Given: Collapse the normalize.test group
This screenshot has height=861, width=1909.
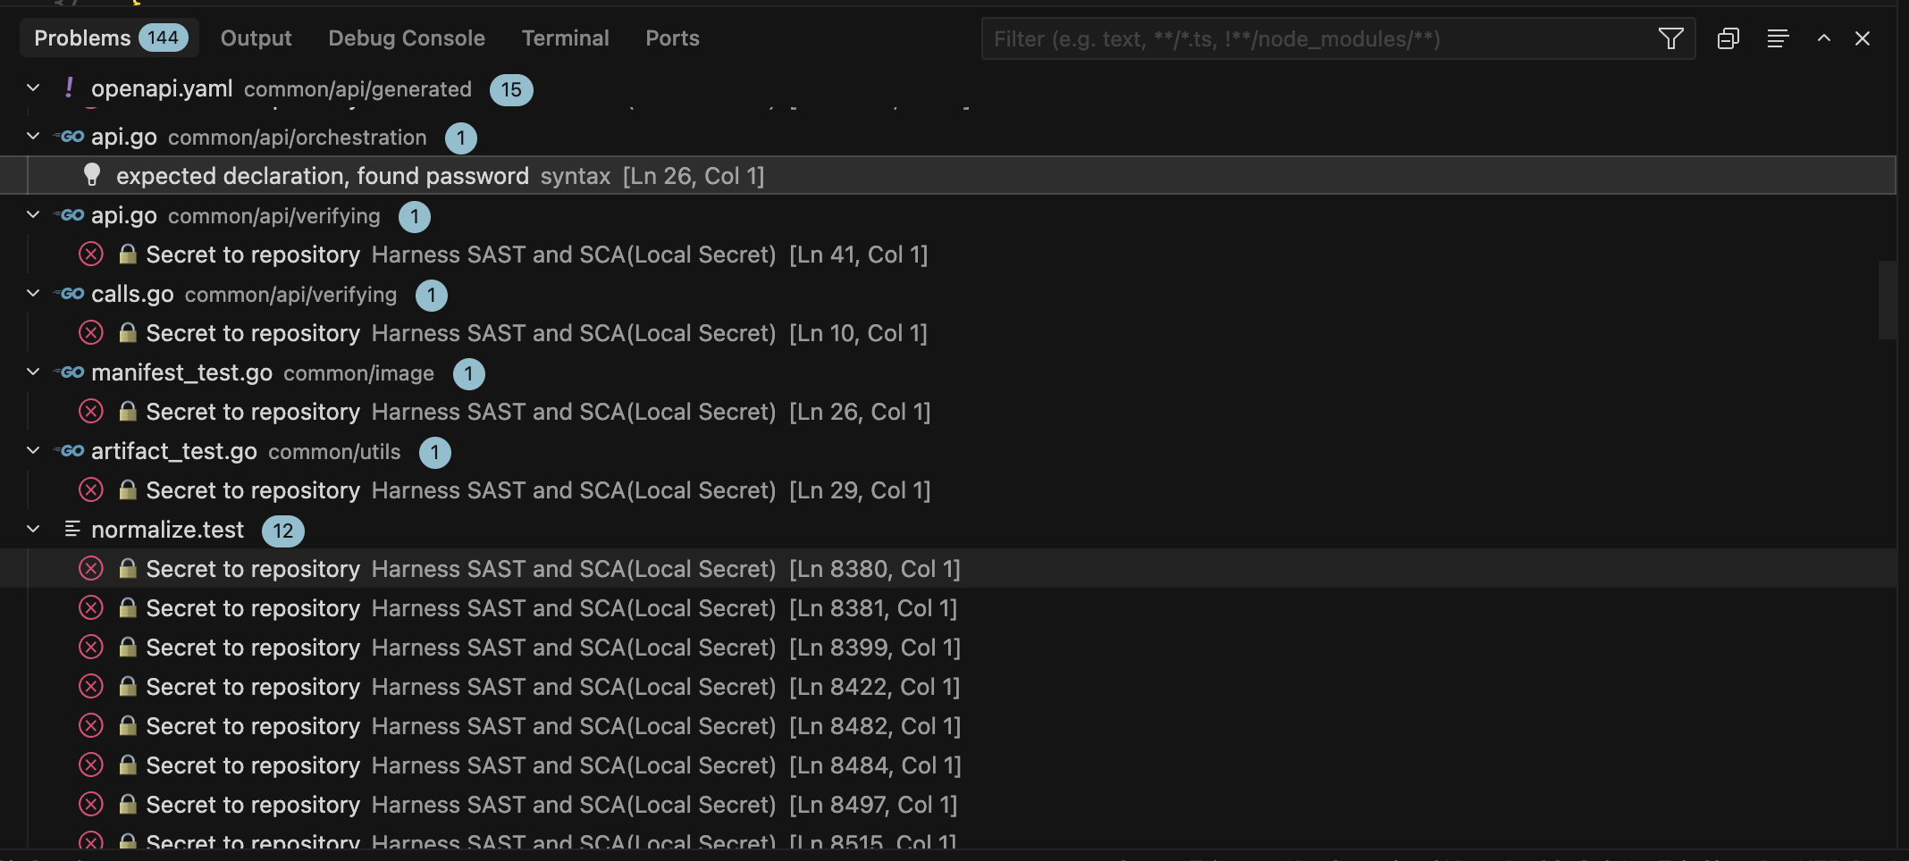Looking at the screenshot, I should tap(33, 529).
